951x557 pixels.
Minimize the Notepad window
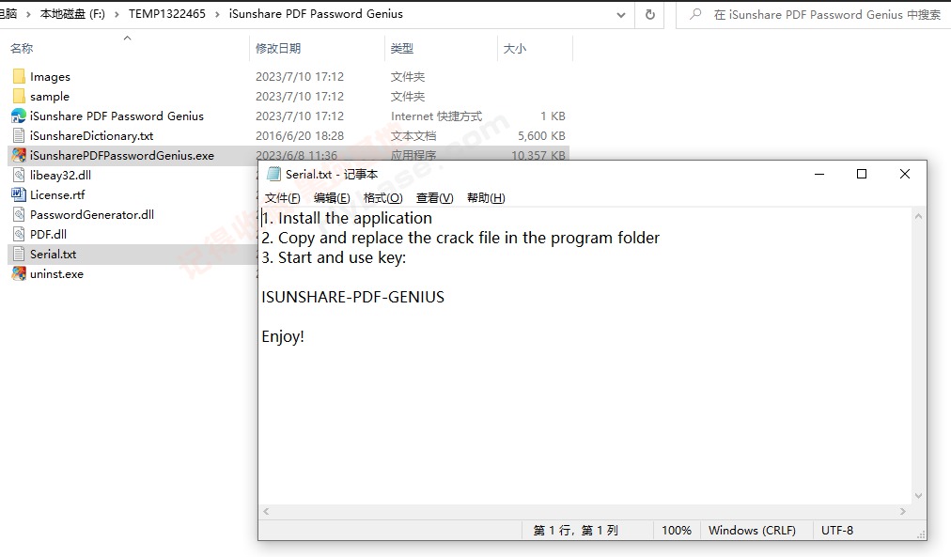819,174
